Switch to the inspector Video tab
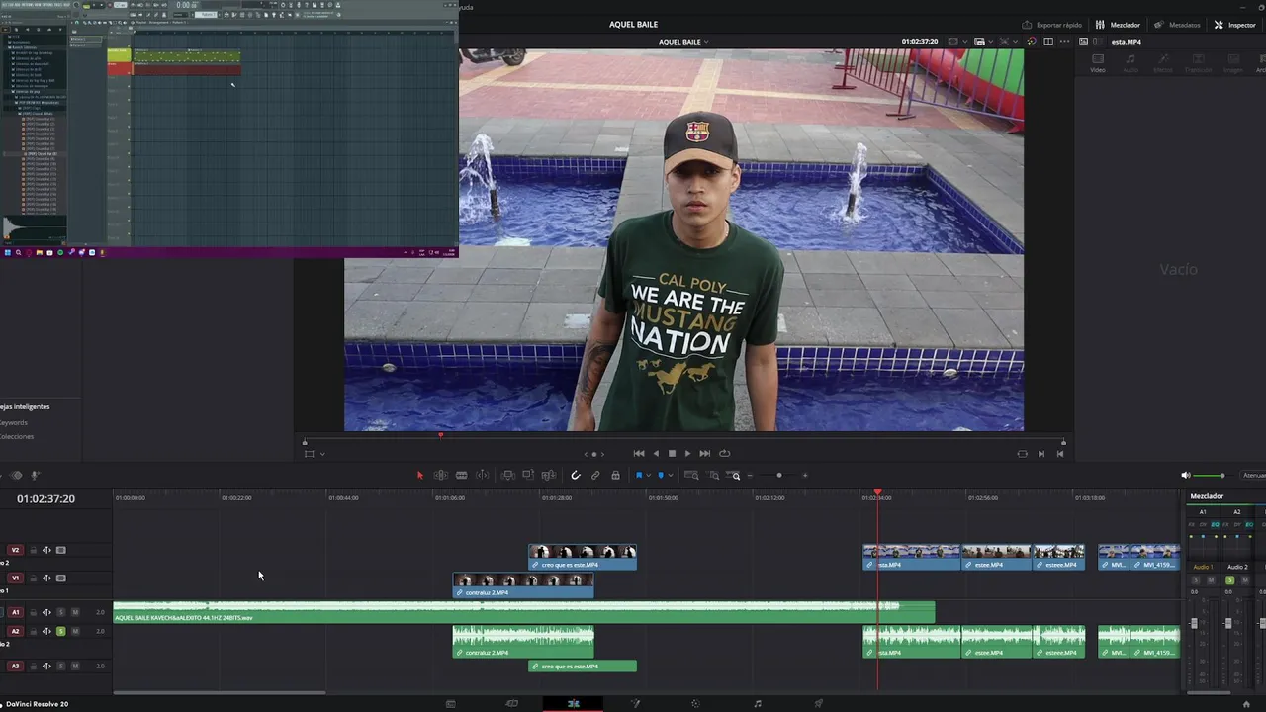This screenshot has width=1266, height=712. pyautogui.click(x=1098, y=62)
